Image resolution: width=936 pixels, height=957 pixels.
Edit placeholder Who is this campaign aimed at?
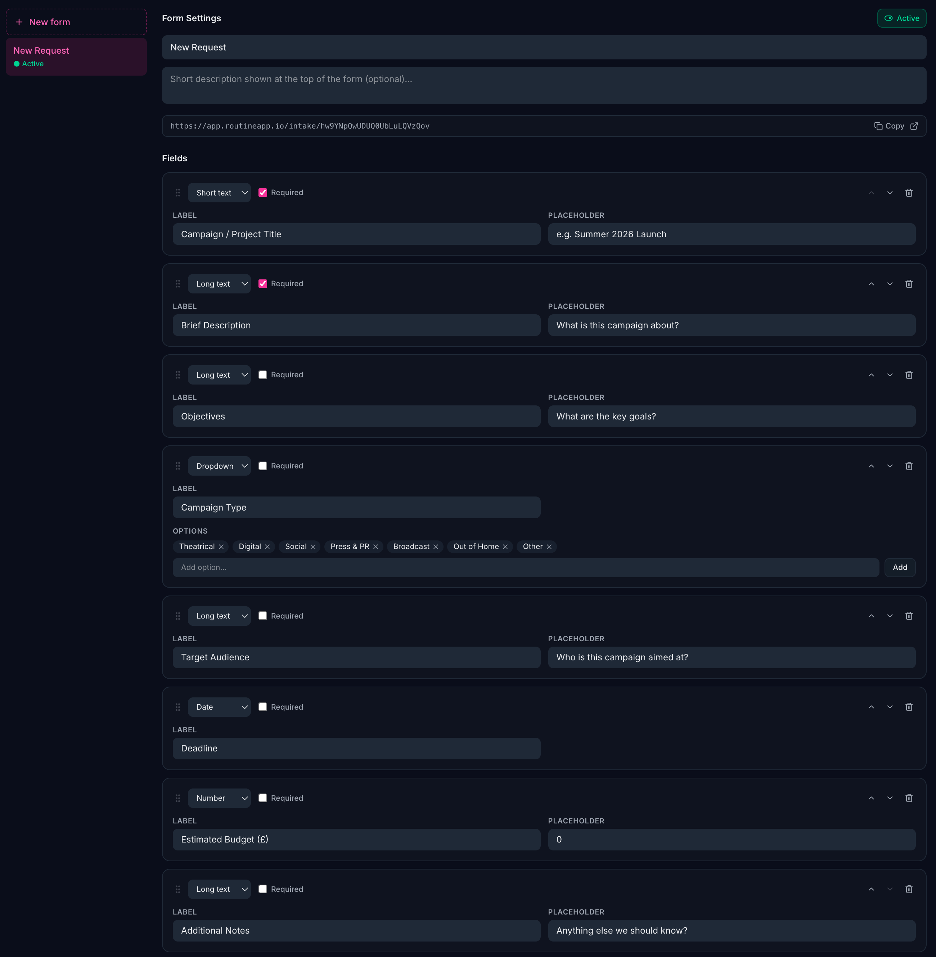pos(732,657)
